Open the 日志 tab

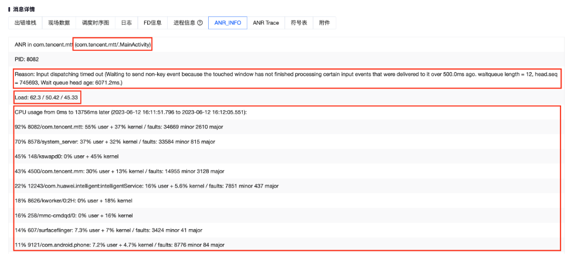click(x=126, y=23)
